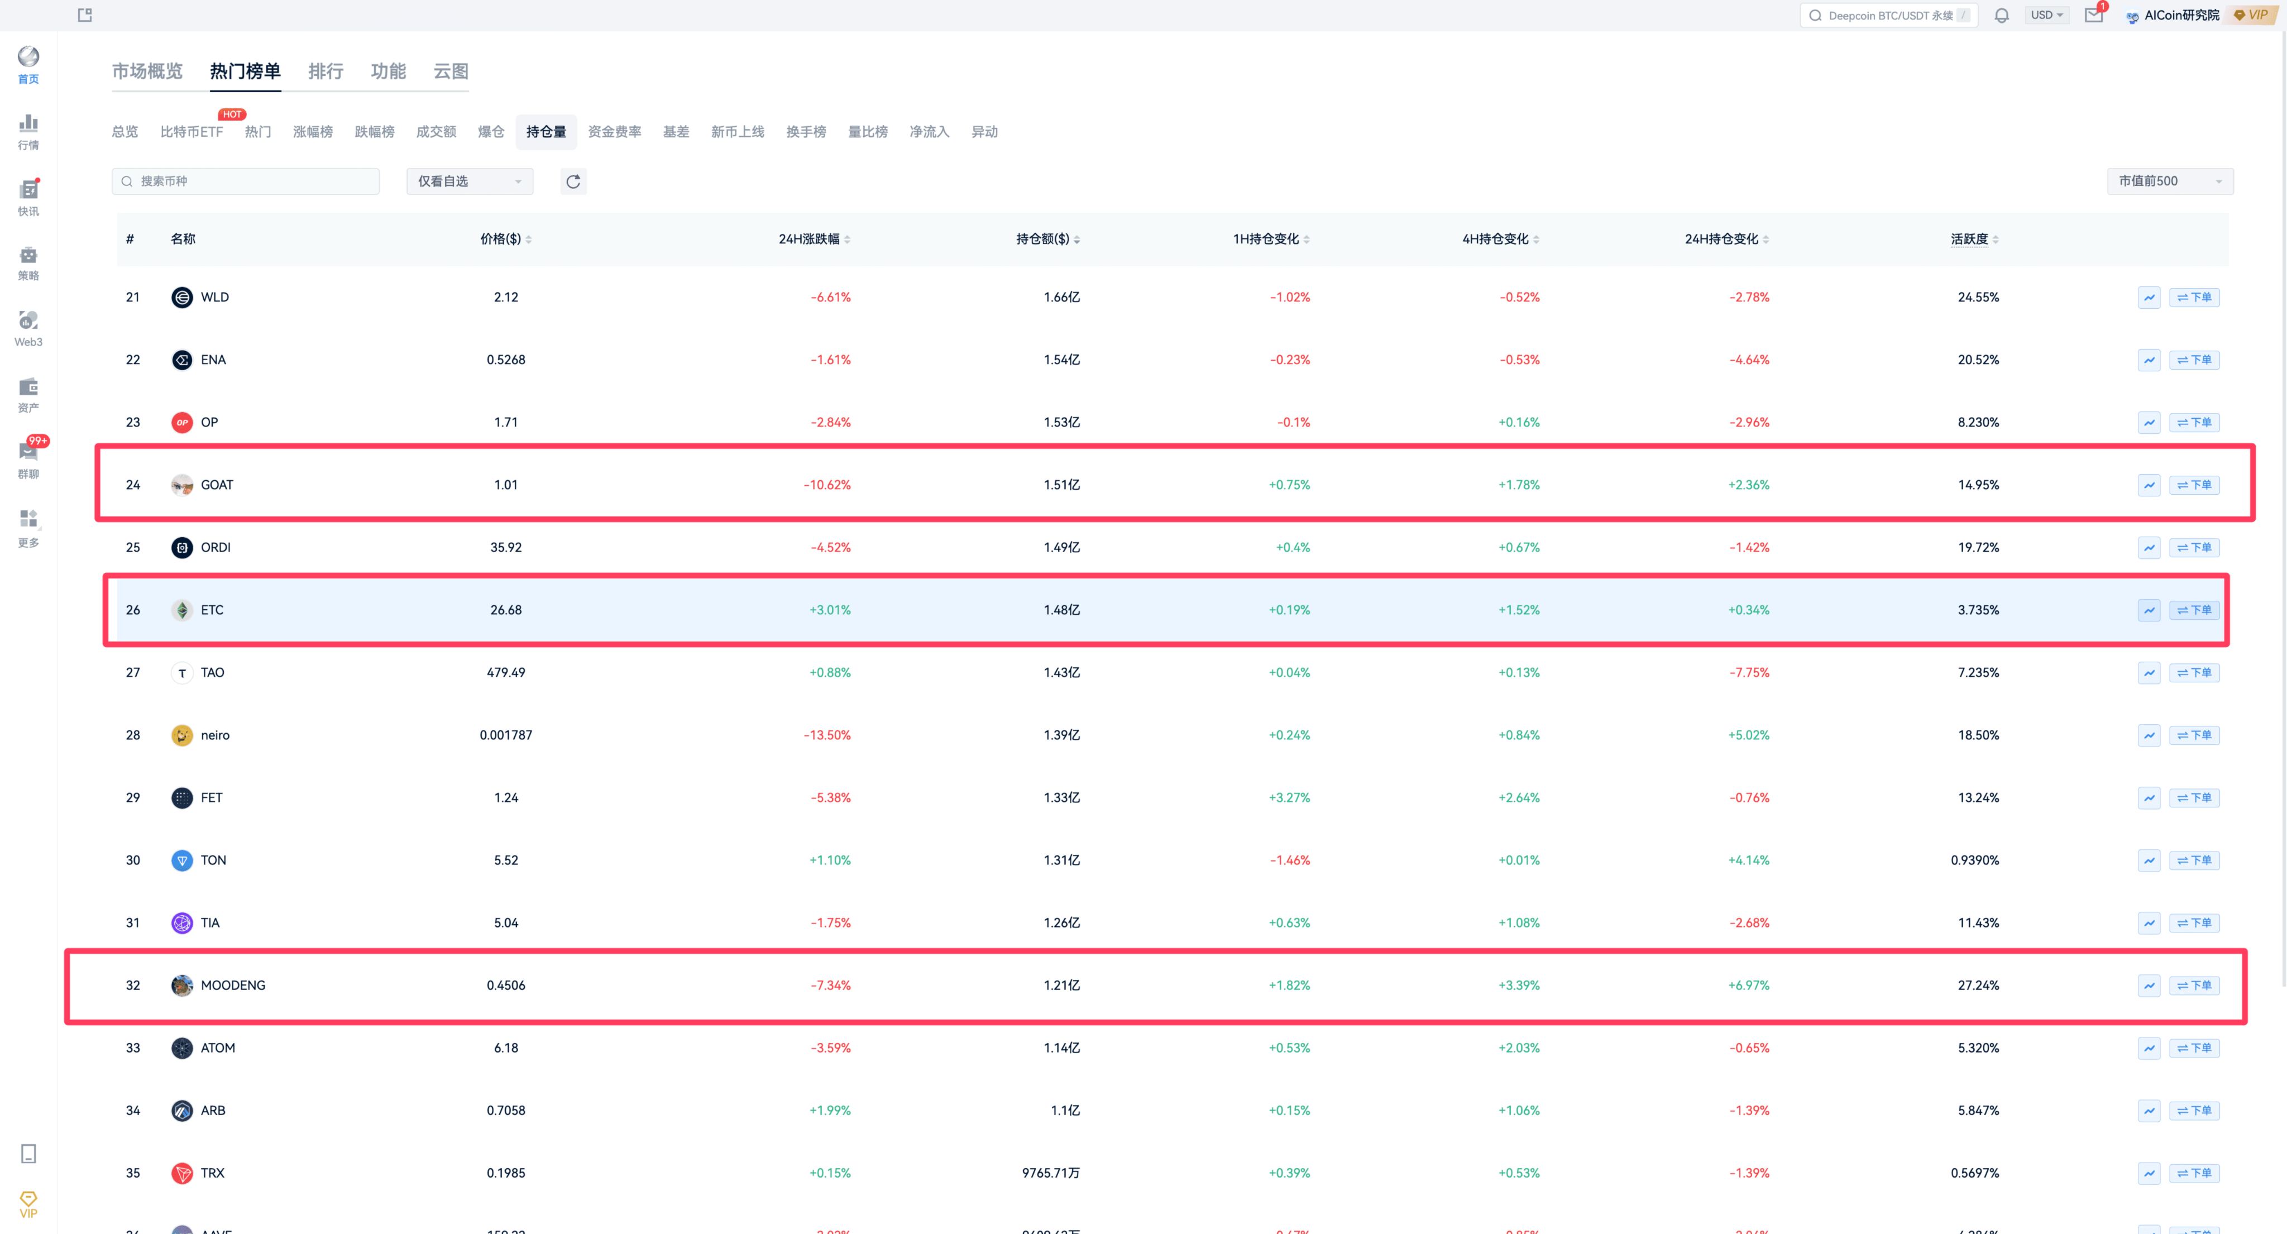Click the ARB coin logo

182,1111
